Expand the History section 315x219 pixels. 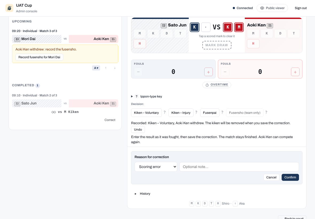click(x=143, y=194)
